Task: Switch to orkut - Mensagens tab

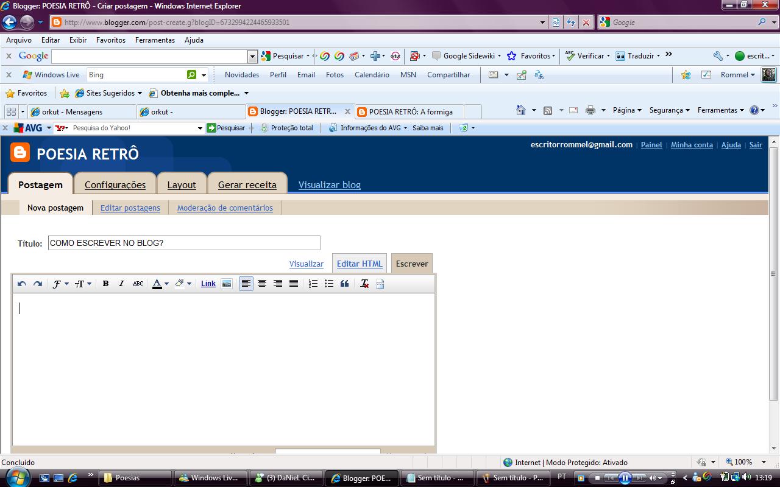Action: coord(82,111)
